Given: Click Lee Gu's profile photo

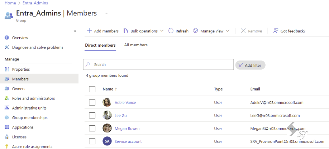Looking at the screenshot, I should pos(107,115).
